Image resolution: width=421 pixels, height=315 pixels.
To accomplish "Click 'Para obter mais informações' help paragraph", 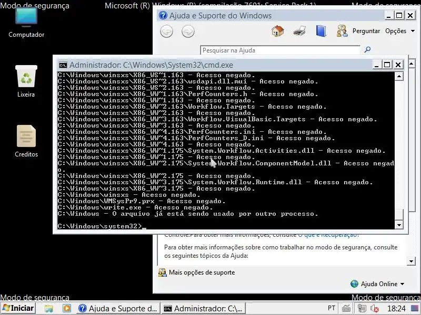I will 280,251.
